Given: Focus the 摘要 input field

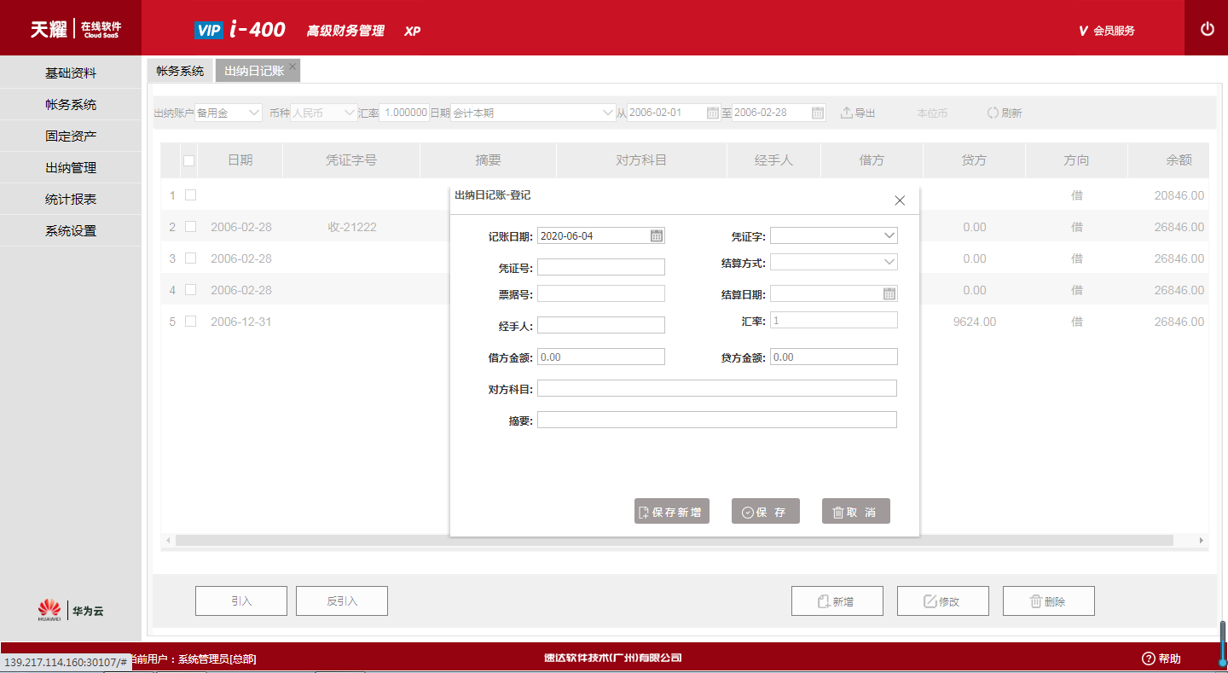Looking at the screenshot, I should [x=717, y=420].
